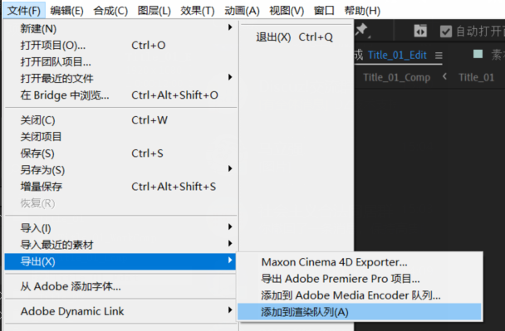
Task: Select 增量保存 menu entry
Action: (x=120, y=187)
